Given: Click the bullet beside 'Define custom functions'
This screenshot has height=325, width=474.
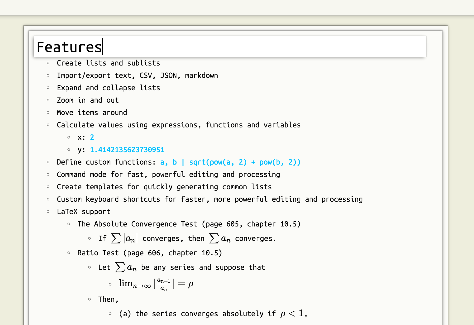Looking at the screenshot, I should pyautogui.click(x=48, y=162).
